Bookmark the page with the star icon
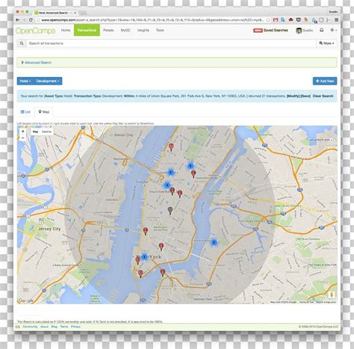 pos(268,19)
